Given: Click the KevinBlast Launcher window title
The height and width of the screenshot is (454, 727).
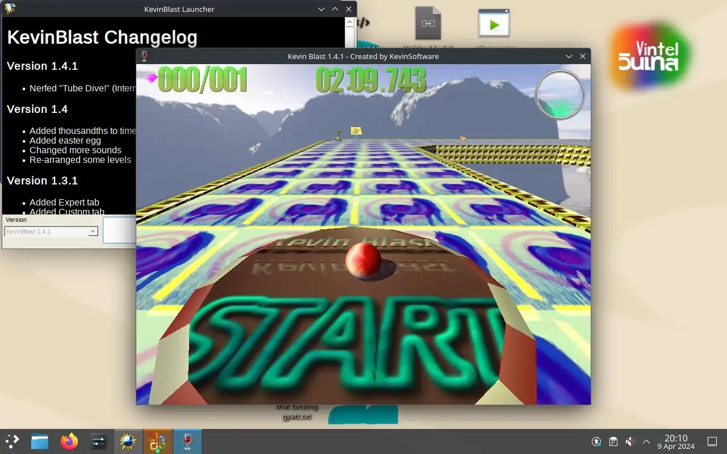Looking at the screenshot, I should click(x=179, y=9).
